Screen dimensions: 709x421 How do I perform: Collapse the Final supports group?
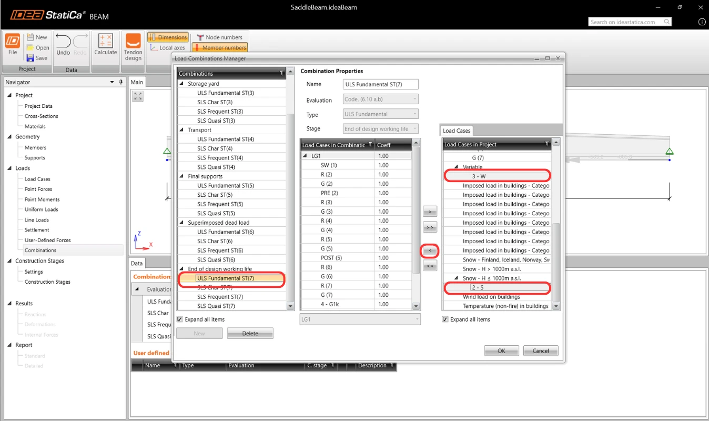point(183,176)
